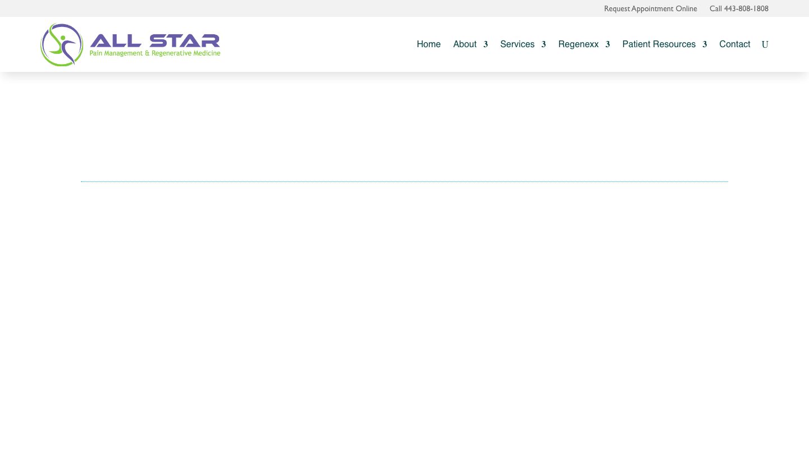Viewport: 809px width, 455px height.
Task: Click Request Appointment Online link
Action: [650, 8]
